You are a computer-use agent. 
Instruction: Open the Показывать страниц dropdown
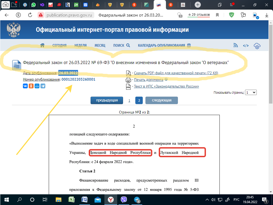coord(250,92)
